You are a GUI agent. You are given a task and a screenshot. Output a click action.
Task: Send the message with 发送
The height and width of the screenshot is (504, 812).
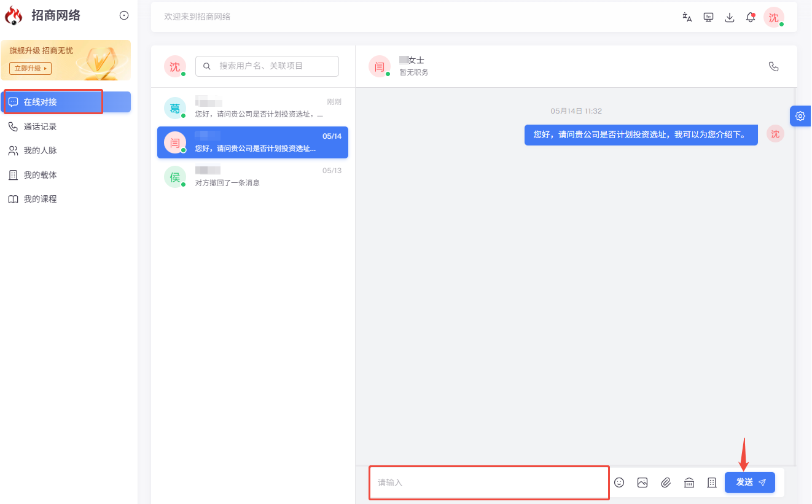click(750, 483)
